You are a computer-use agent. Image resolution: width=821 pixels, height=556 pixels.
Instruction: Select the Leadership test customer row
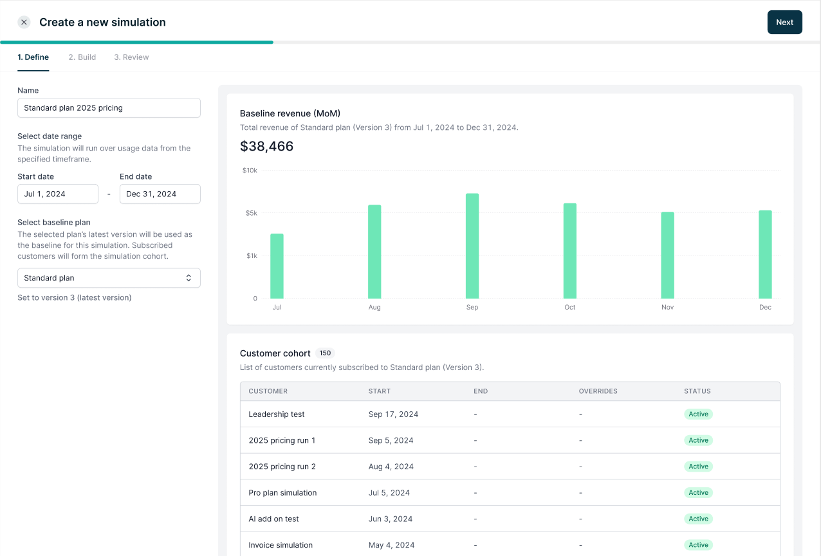510,414
